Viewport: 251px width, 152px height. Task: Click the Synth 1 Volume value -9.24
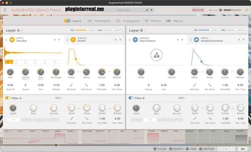click(56, 85)
